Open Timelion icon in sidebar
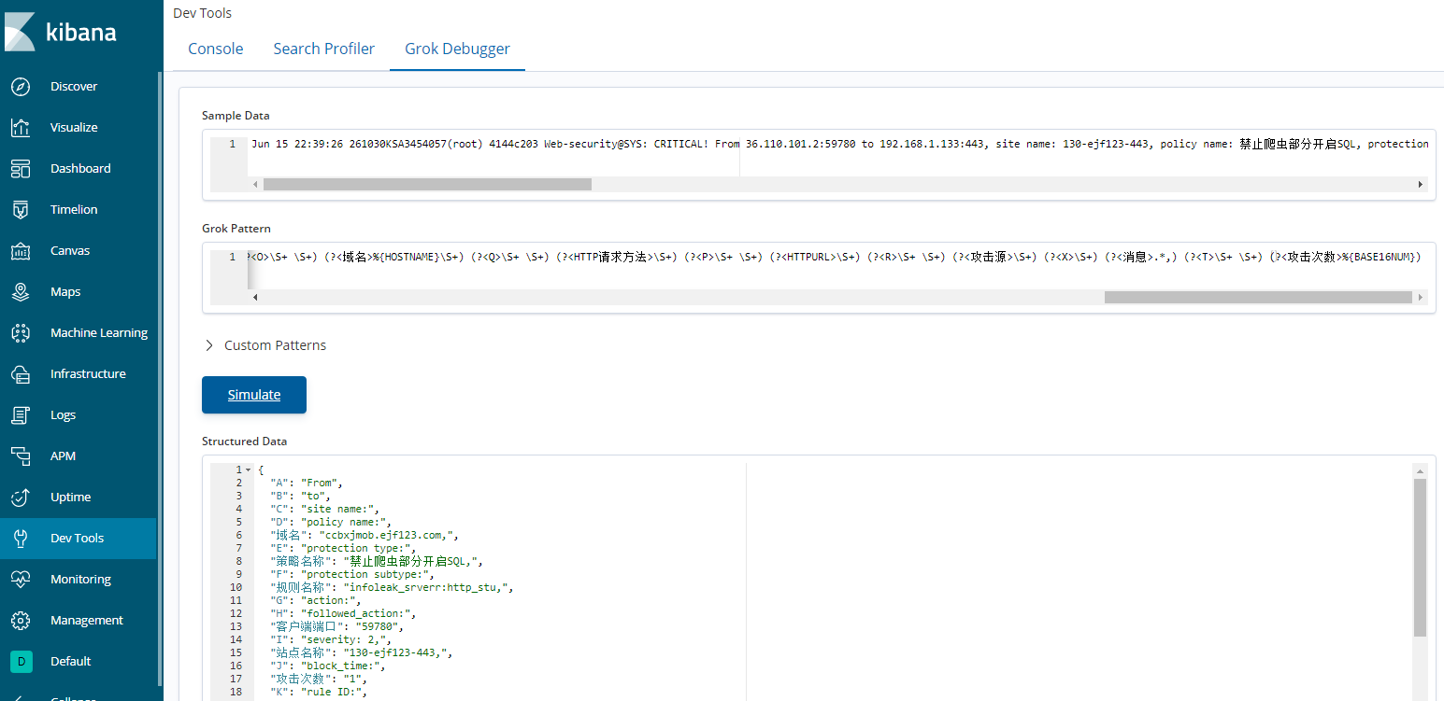1444x701 pixels. click(x=21, y=209)
